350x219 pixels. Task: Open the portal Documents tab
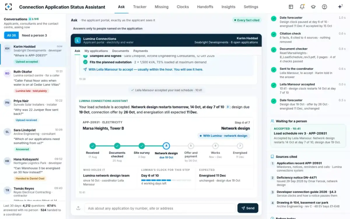point(120,51)
